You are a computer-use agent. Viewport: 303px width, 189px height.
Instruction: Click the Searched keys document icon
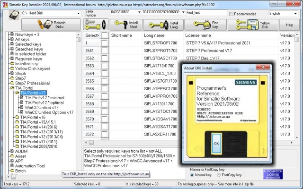12,49
